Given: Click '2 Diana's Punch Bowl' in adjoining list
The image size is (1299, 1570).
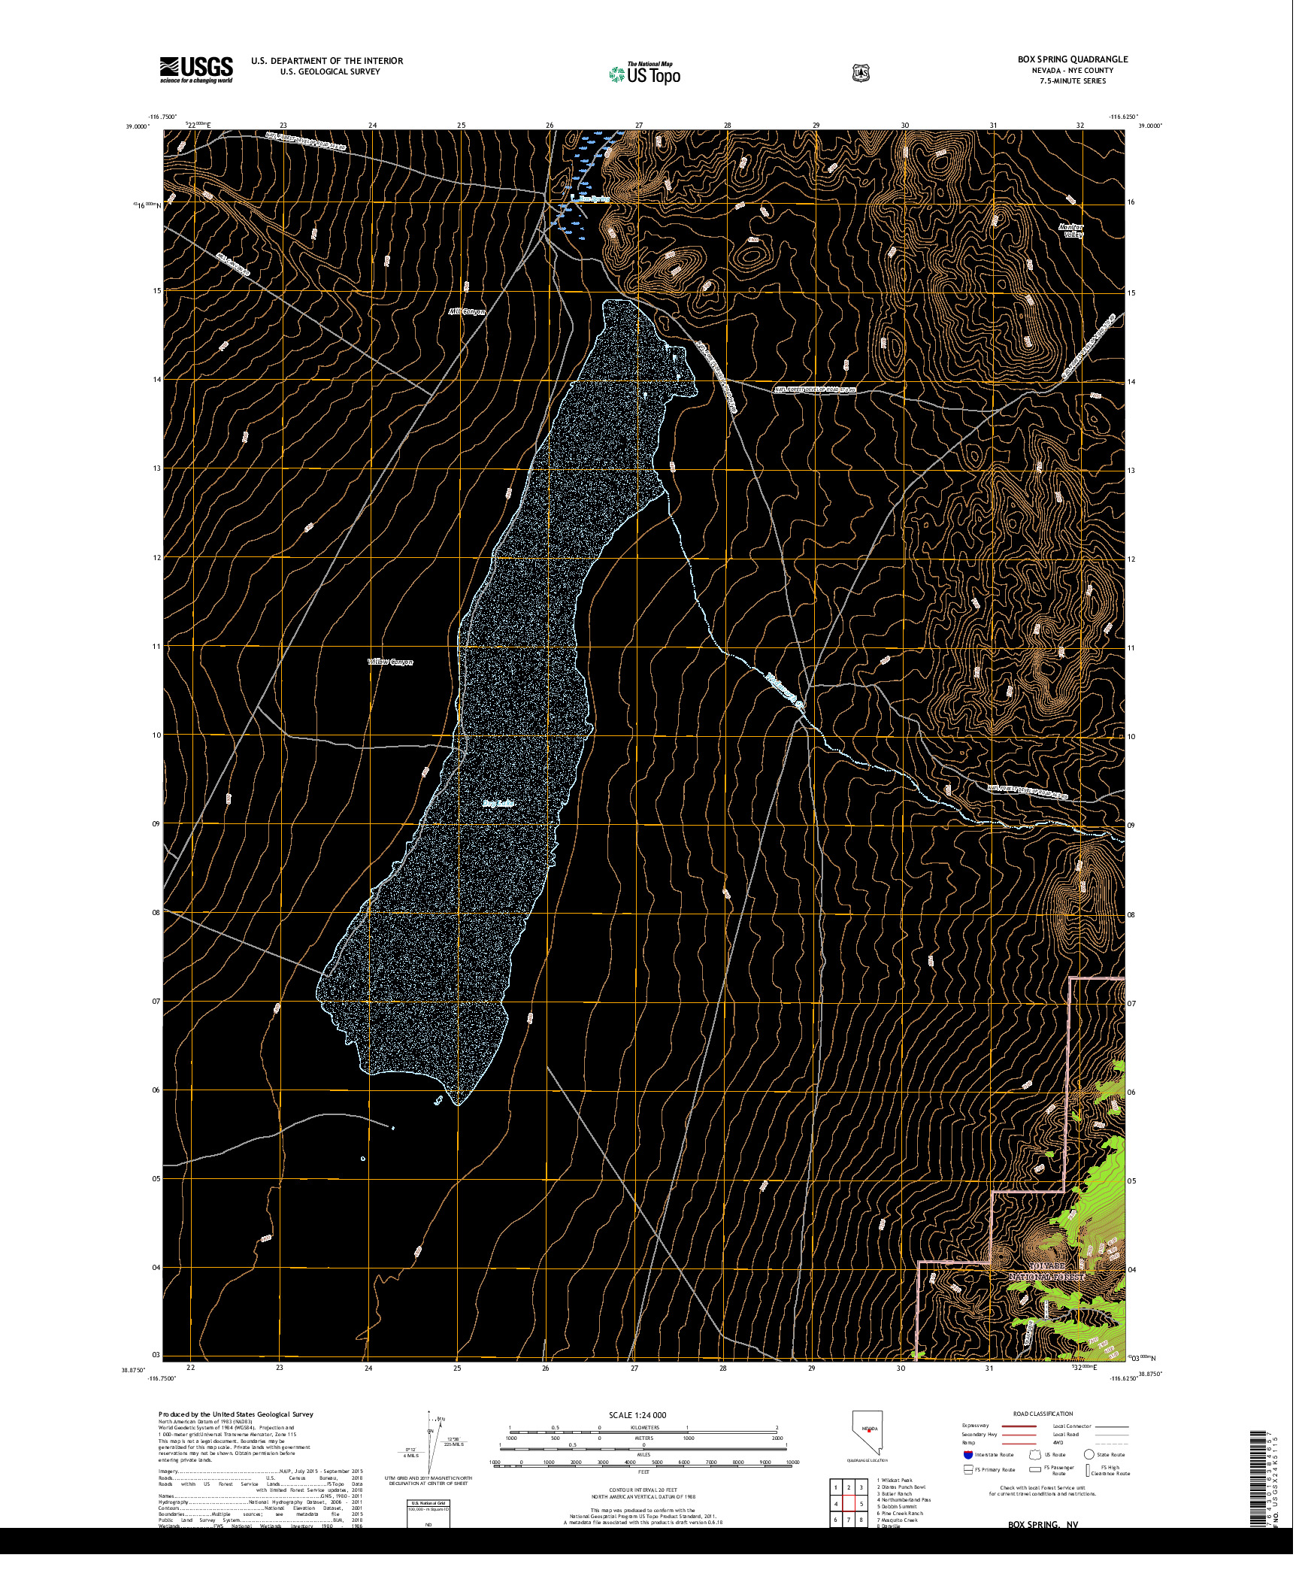Looking at the screenshot, I should click(901, 1487).
